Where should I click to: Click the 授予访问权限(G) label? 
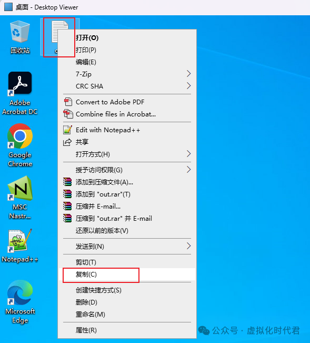tap(99, 170)
